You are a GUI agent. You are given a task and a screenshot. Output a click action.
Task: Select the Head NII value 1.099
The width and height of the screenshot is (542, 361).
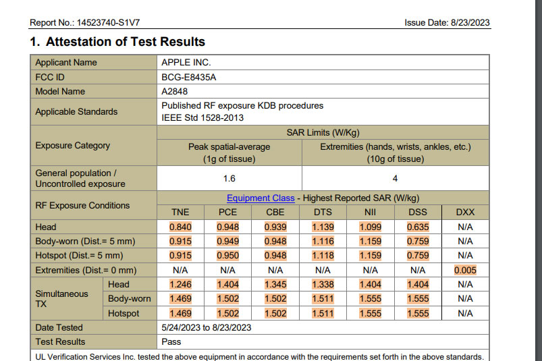(370, 227)
